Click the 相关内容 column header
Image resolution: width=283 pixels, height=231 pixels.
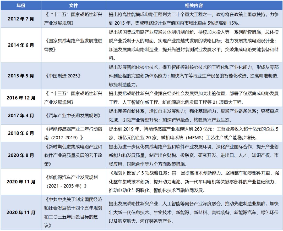194,5
